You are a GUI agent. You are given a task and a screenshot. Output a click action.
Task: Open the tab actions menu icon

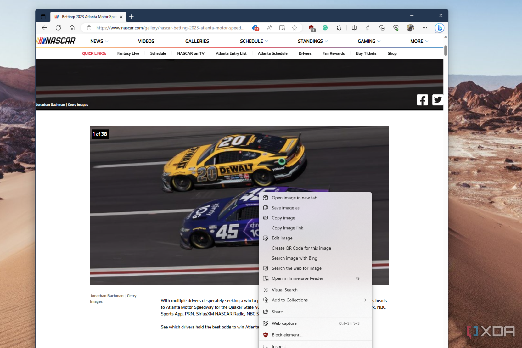[x=43, y=17]
